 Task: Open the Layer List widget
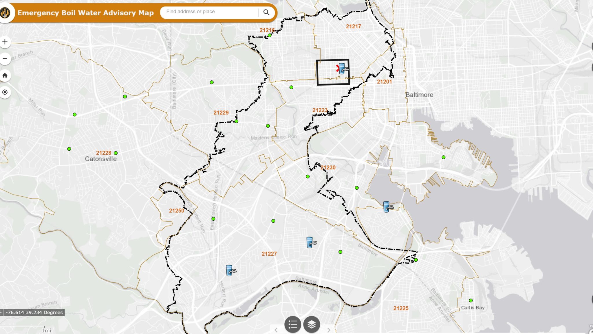[x=311, y=324]
